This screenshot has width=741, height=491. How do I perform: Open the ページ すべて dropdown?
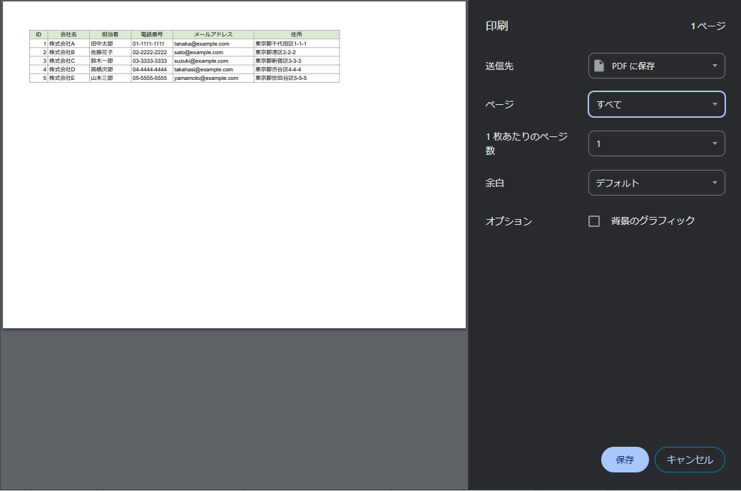click(x=656, y=104)
